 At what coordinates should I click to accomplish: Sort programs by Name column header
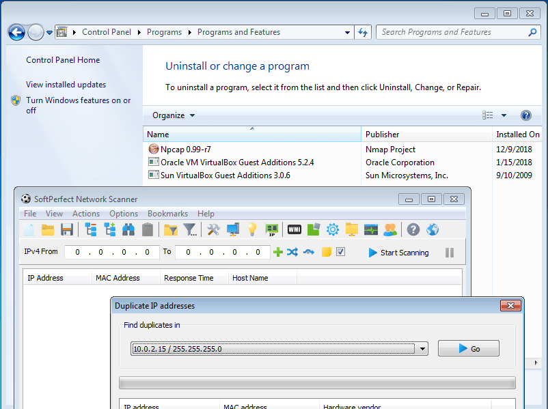point(252,134)
